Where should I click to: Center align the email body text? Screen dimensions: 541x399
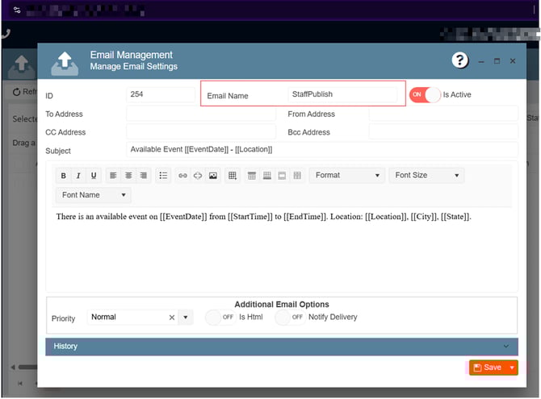(x=128, y=176)
